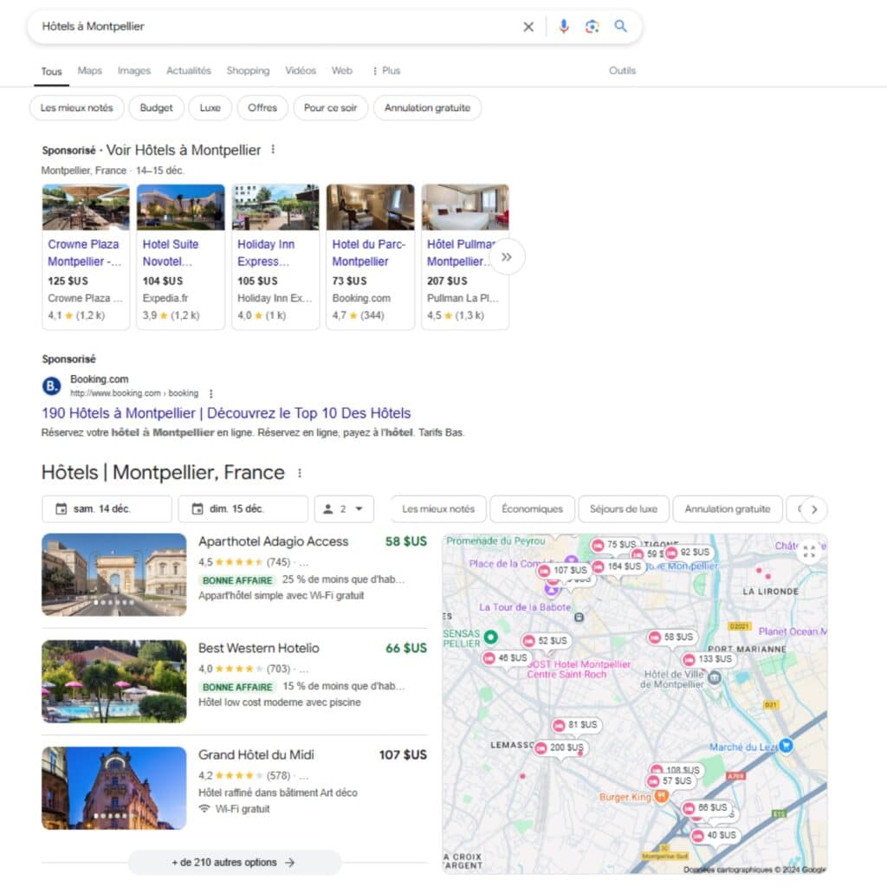Open the Best Western Hotelio listing
This screenshot has width=887, height=887.
258,648
